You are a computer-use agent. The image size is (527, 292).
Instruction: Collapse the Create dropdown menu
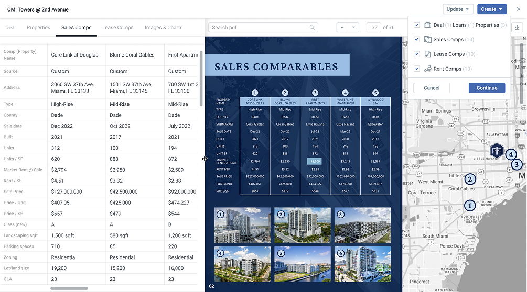tap(492, 9)
